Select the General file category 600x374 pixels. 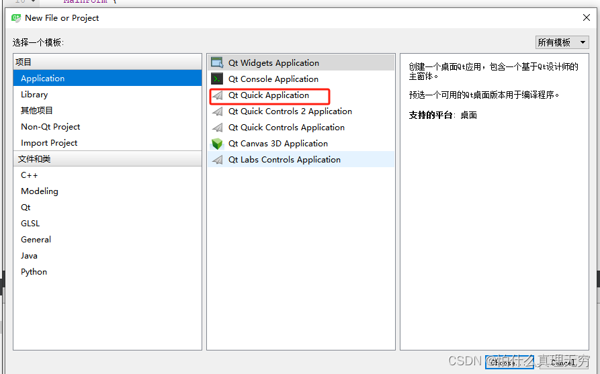(x=108, y=240)
